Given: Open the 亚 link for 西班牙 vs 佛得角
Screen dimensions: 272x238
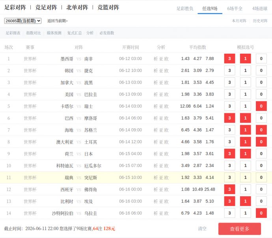Looking at the screenshot, I should (x=161, y=189).
